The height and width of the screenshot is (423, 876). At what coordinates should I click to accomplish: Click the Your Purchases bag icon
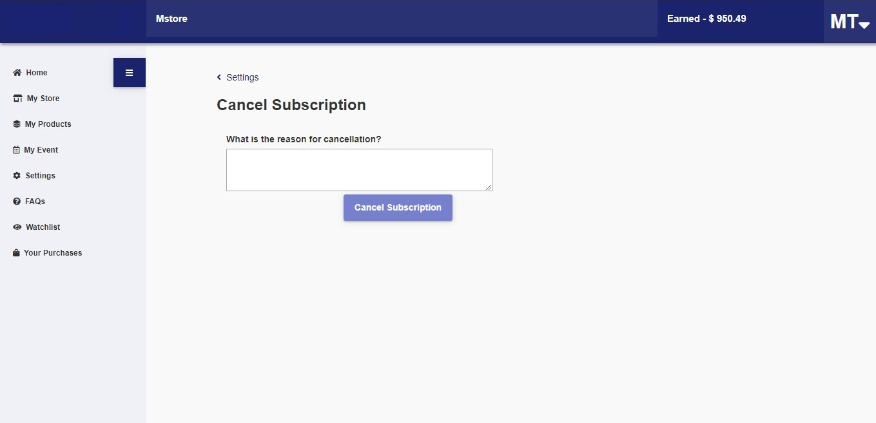(16, 253)
